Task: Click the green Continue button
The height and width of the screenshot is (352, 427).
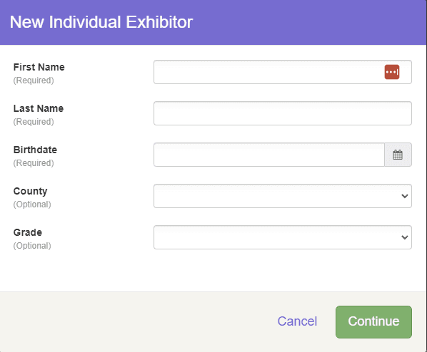Action: pos(373,322)
